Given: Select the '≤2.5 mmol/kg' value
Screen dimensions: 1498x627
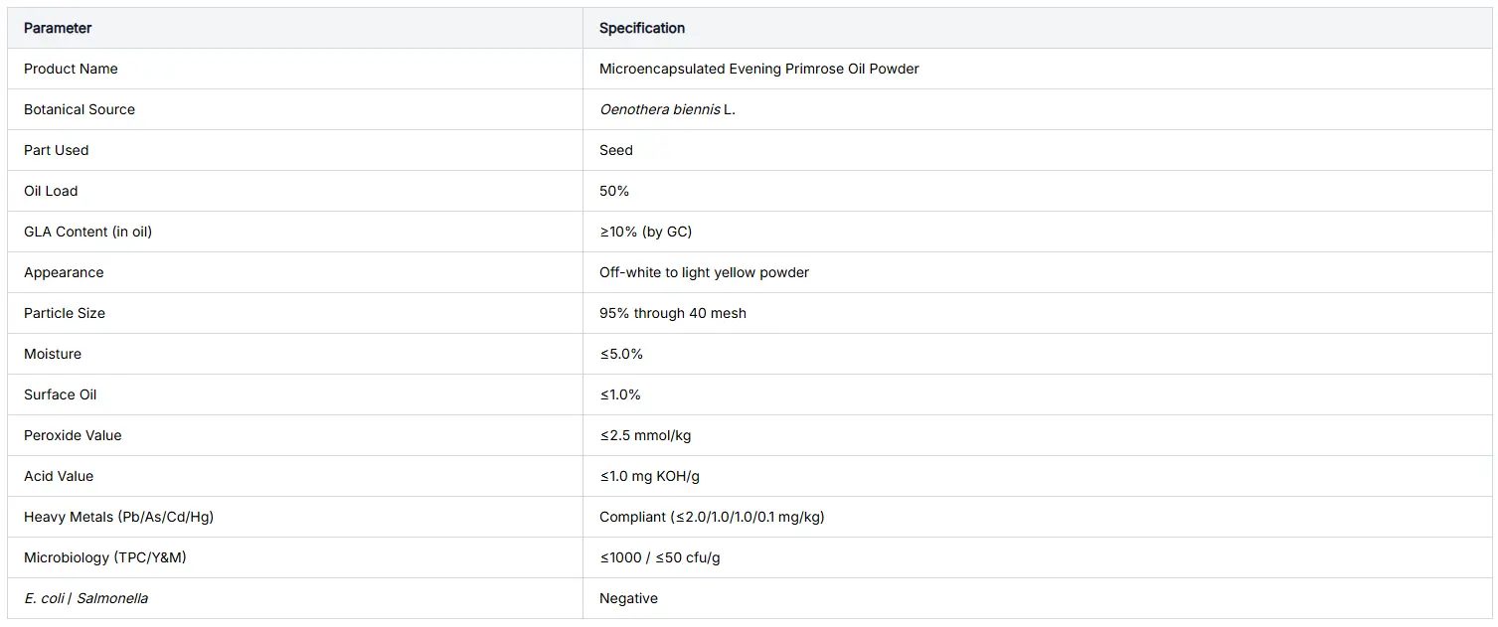Looking at the screenshot, I should (x=646, y=435).
